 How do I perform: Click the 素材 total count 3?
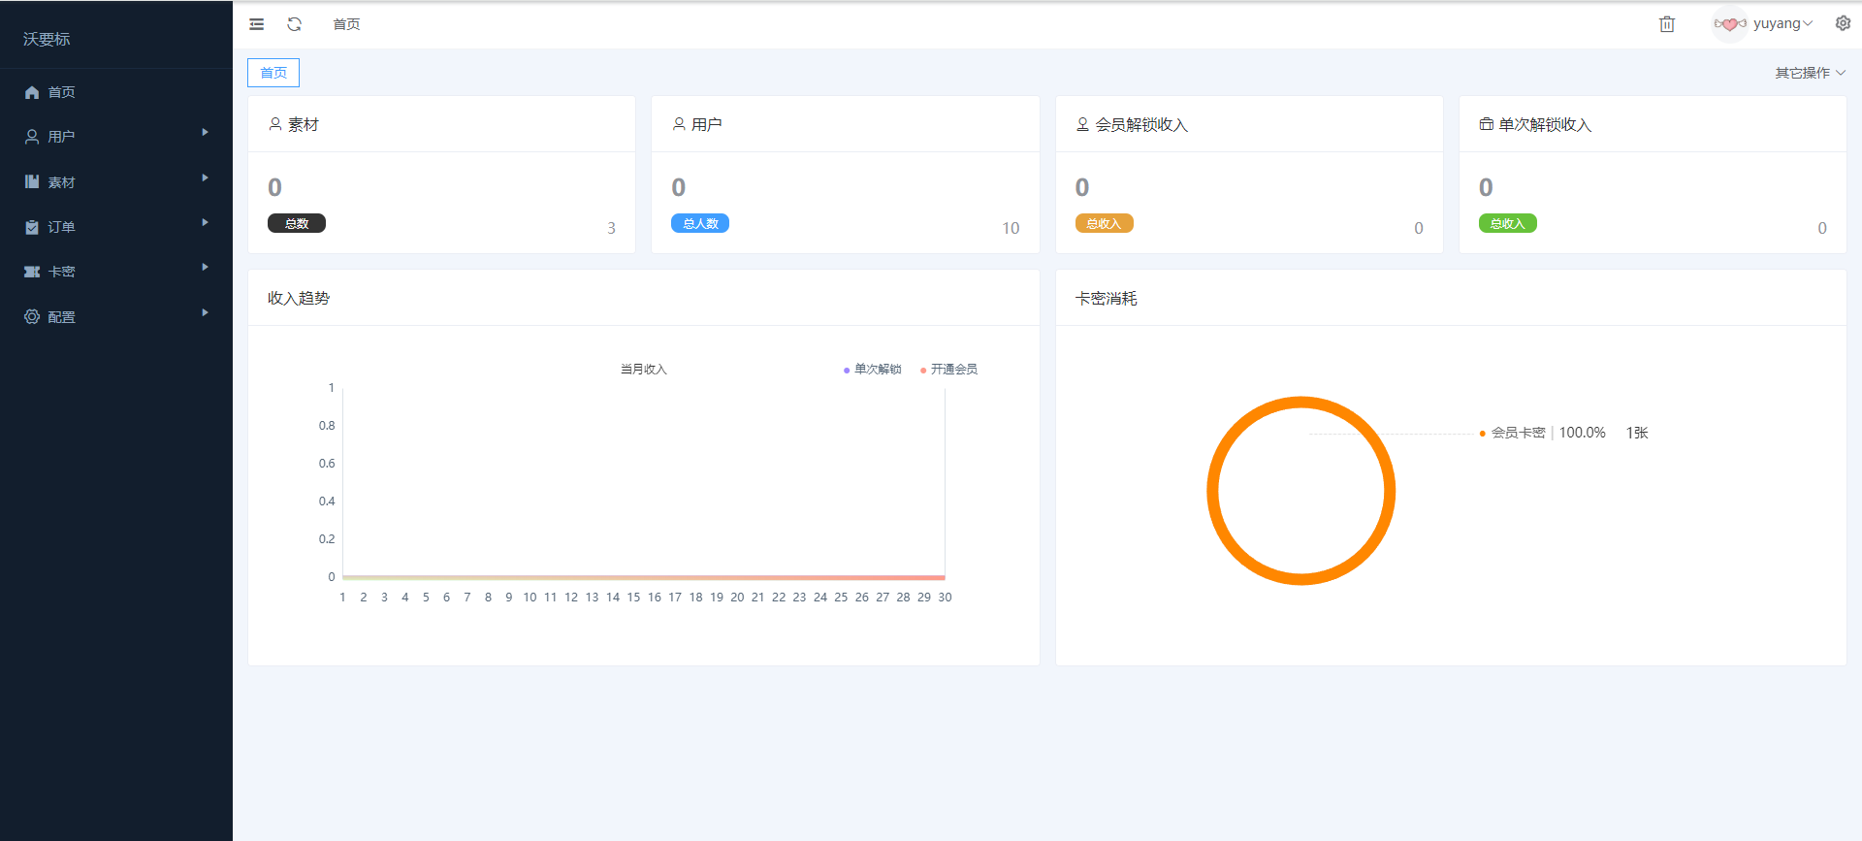pos(611,228)
